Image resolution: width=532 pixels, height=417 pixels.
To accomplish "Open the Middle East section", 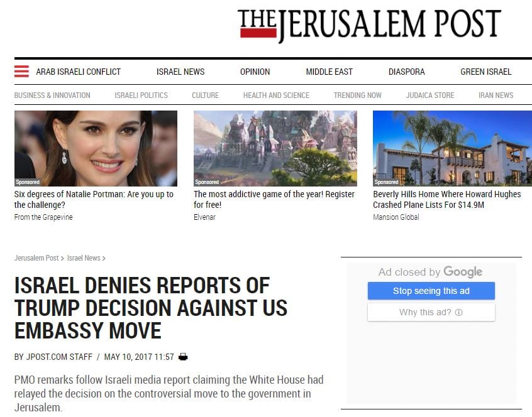I will point(329,72).
